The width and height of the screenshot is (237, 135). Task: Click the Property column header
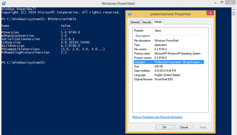(143, 31)
